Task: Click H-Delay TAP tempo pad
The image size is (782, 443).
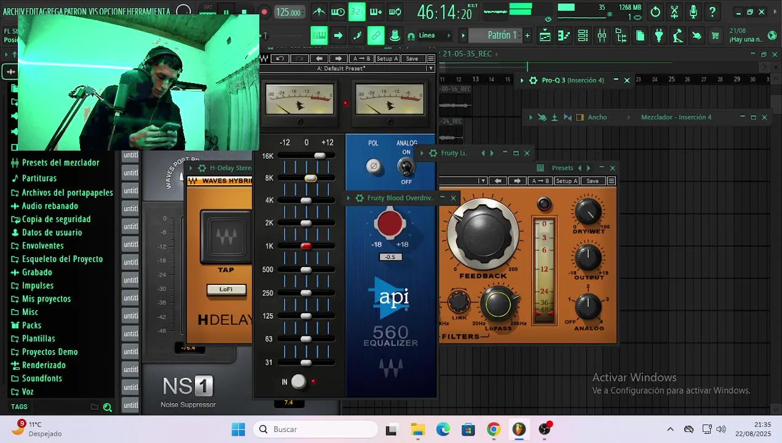Action: coord(226,237)
